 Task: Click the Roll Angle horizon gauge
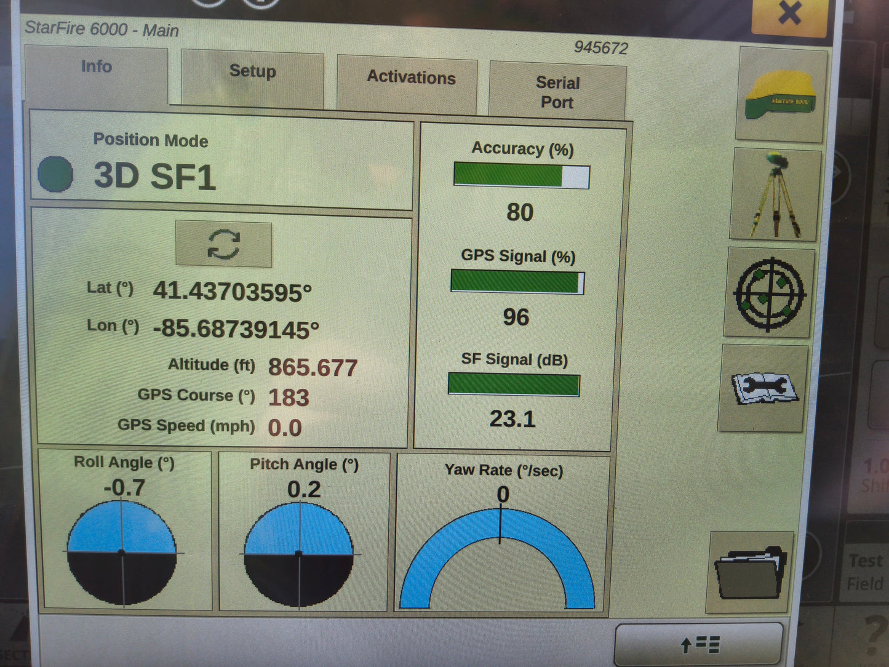click(122, 553)
